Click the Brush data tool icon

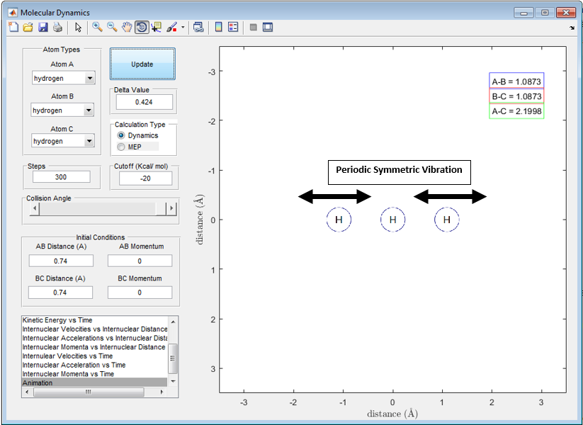pyautogui.click(x=171, y=27)
